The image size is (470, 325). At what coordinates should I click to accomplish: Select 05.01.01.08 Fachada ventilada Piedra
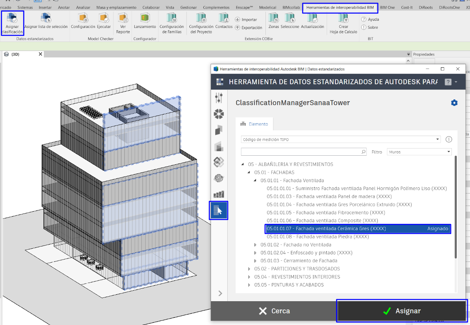tap(318, 237)
